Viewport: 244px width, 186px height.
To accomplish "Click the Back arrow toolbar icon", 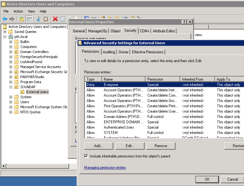I will (x=5, y=19).
